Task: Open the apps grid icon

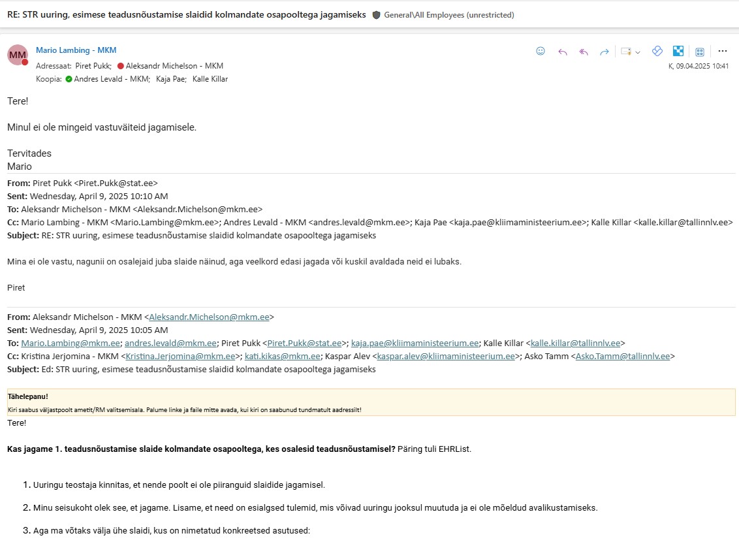Action: click(700, 52)
